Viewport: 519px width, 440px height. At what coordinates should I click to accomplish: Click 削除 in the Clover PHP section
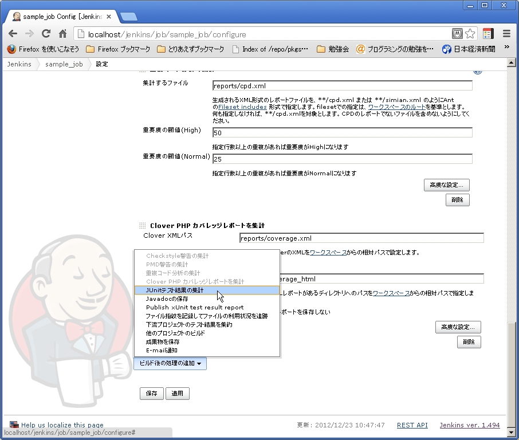point(469,342)
